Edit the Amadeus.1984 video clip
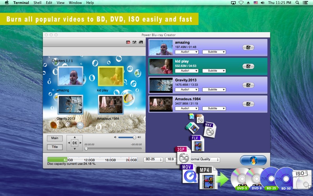 click(248, 104)
